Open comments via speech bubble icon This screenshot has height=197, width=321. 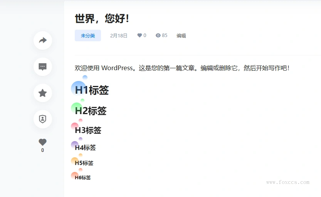pyautogui.click(x=42, y=67)
